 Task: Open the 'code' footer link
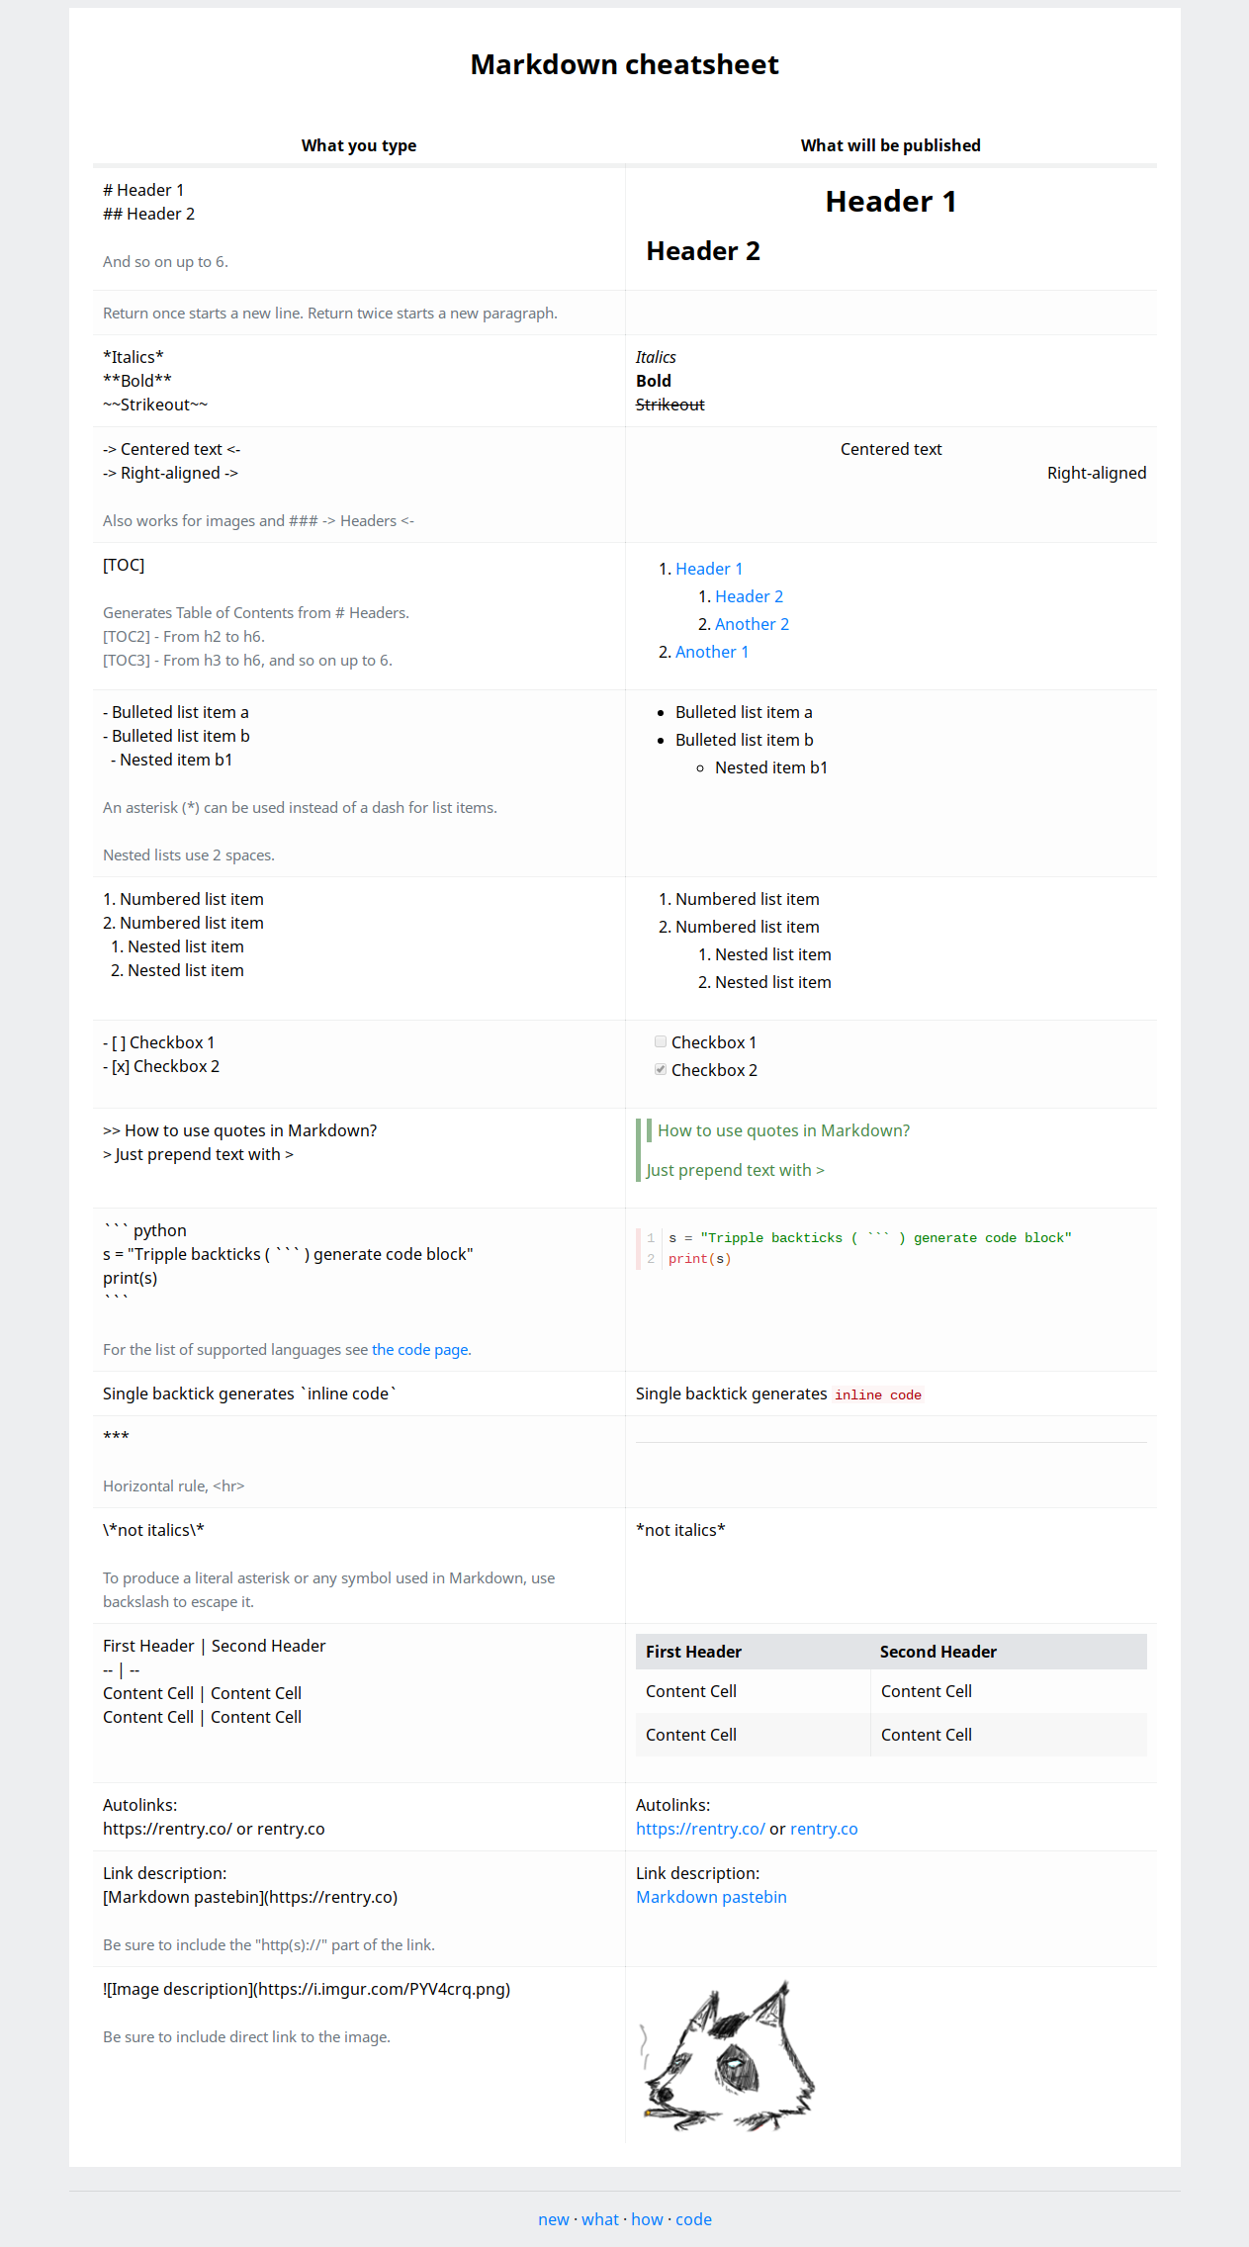693,2219
